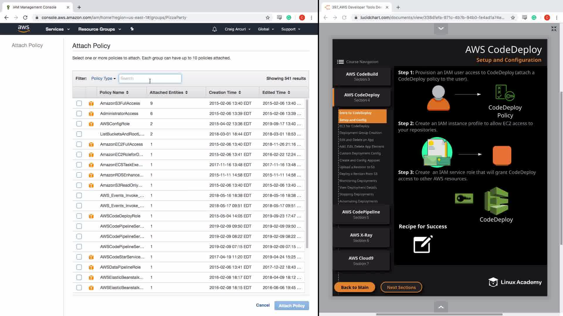Screen dimensions: 563x316
Task: Tick the AmazonEC2FullAccess policy checkbox
Action: [x=79, y=144]
